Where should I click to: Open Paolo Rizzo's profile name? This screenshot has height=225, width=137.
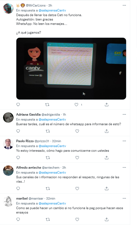pos(25,141)
